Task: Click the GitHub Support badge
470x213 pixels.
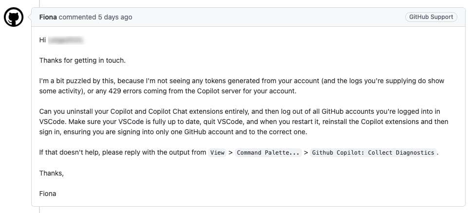Action: (x=431, y=17)
